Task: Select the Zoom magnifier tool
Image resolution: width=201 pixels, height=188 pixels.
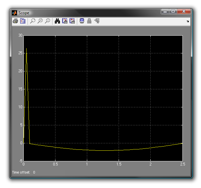Action: 33,21
